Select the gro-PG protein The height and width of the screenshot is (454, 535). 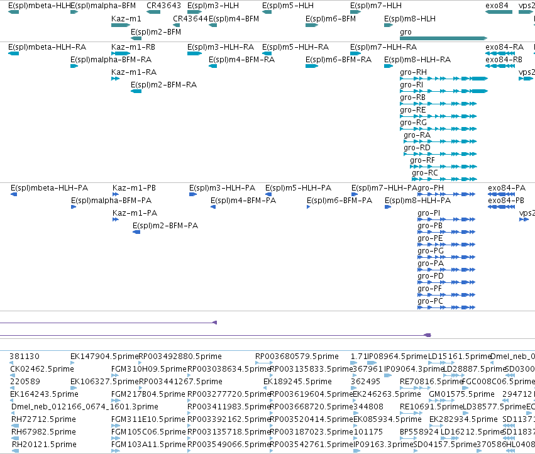tap(446, 257)
